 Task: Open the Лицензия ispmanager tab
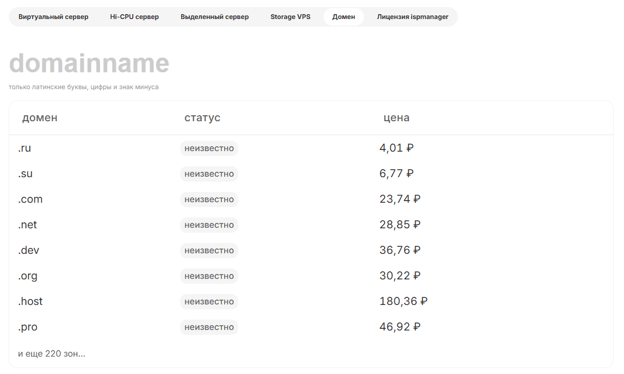pyautogui.click(x=412, y=17)
